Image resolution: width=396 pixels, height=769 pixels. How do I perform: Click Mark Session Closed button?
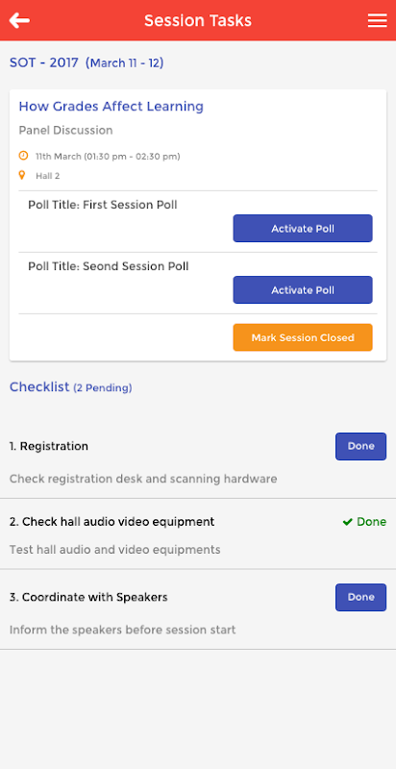[303, 337]
